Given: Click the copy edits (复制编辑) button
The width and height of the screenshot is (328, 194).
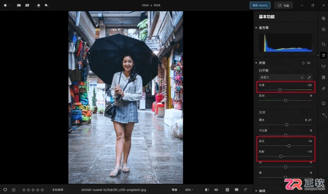Looking at the screenshot, I should [58, 190].
